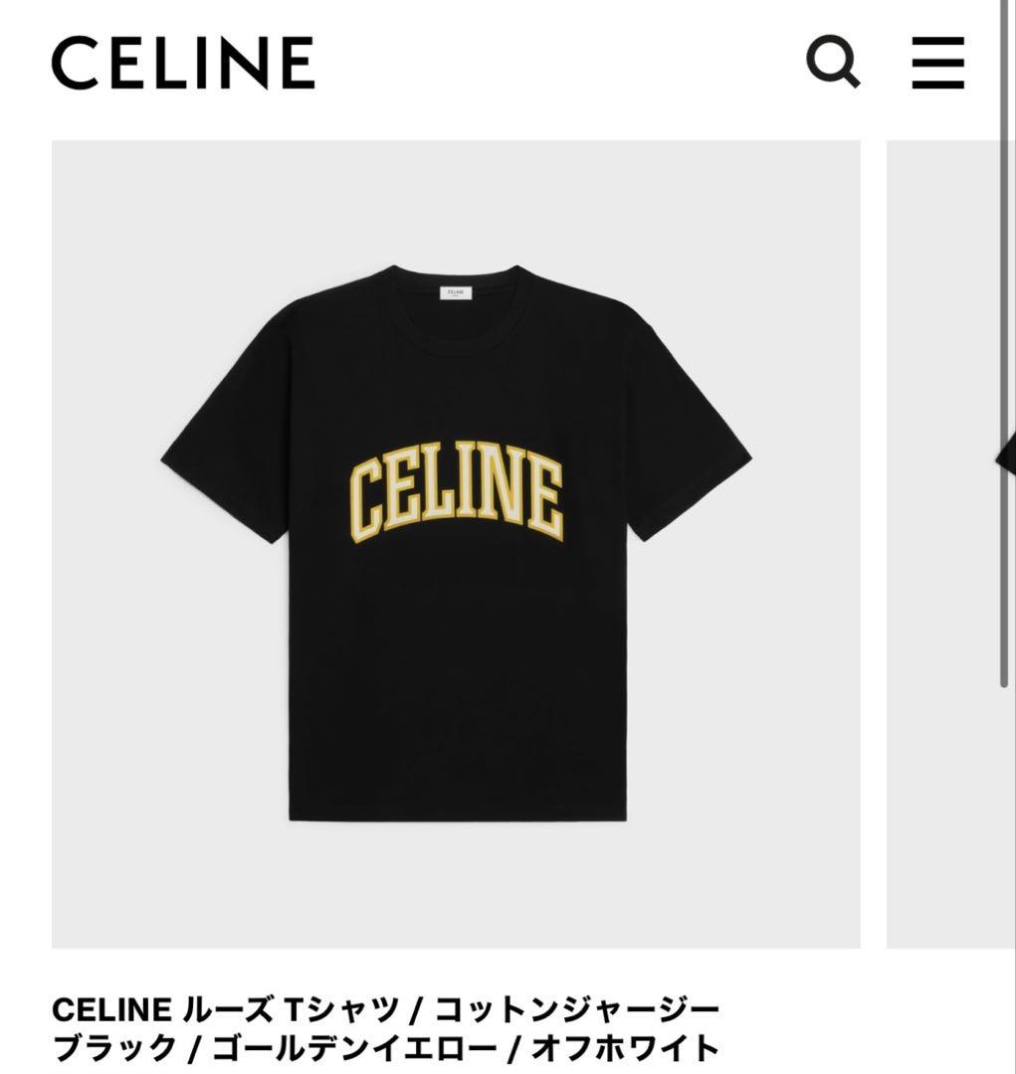Select the partially visible next product image
This screenshot has height=1074, width=1016.
(x=951, y=544)
